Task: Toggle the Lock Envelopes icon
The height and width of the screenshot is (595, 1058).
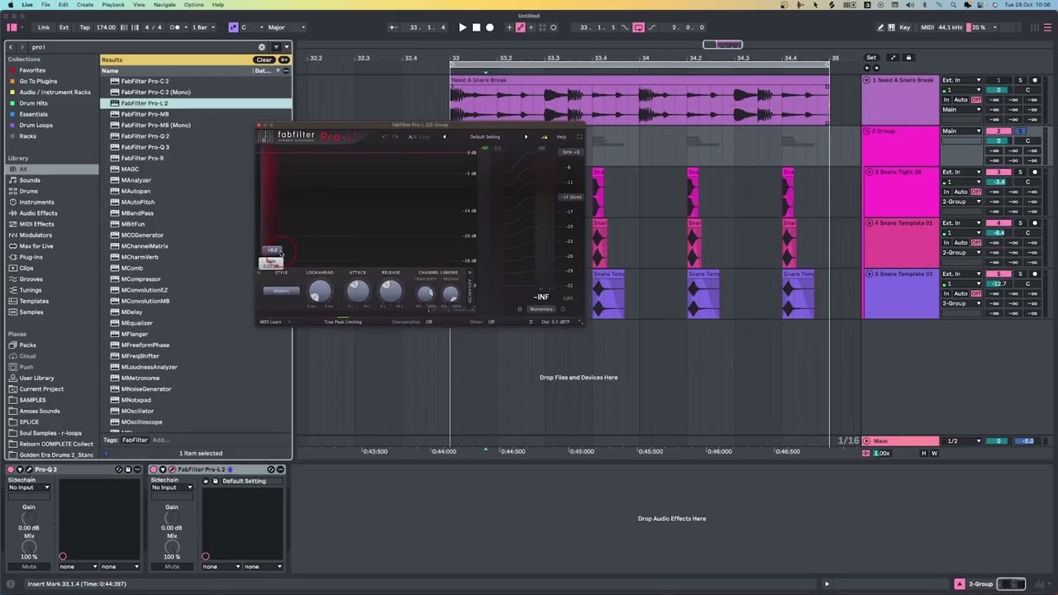Action: (x=908, y=58)
